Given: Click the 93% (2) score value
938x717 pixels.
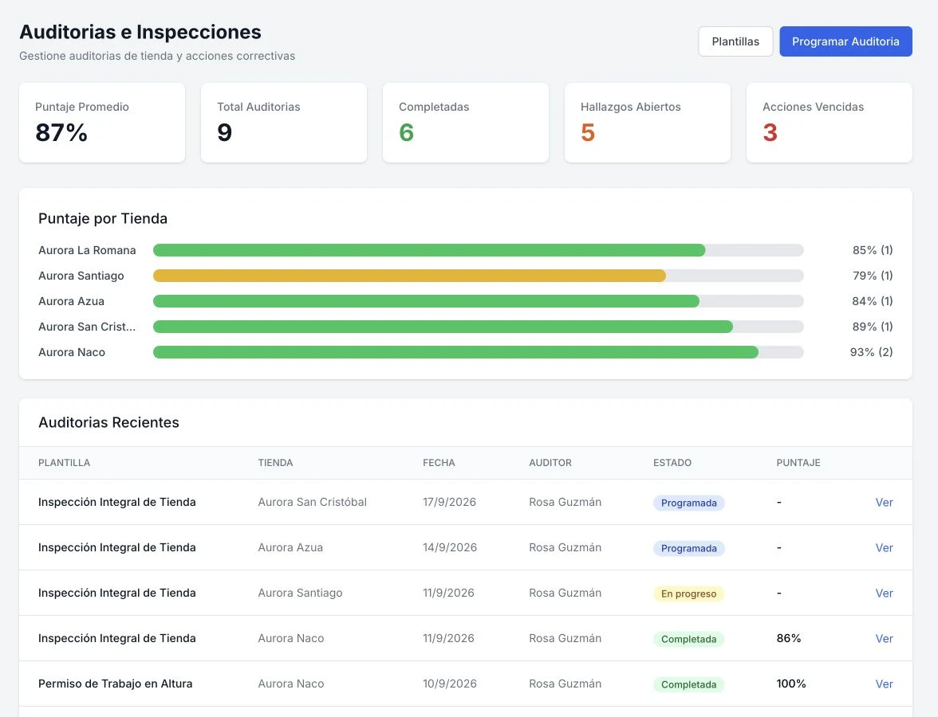Looking at the screenshot, I should 871,352.
